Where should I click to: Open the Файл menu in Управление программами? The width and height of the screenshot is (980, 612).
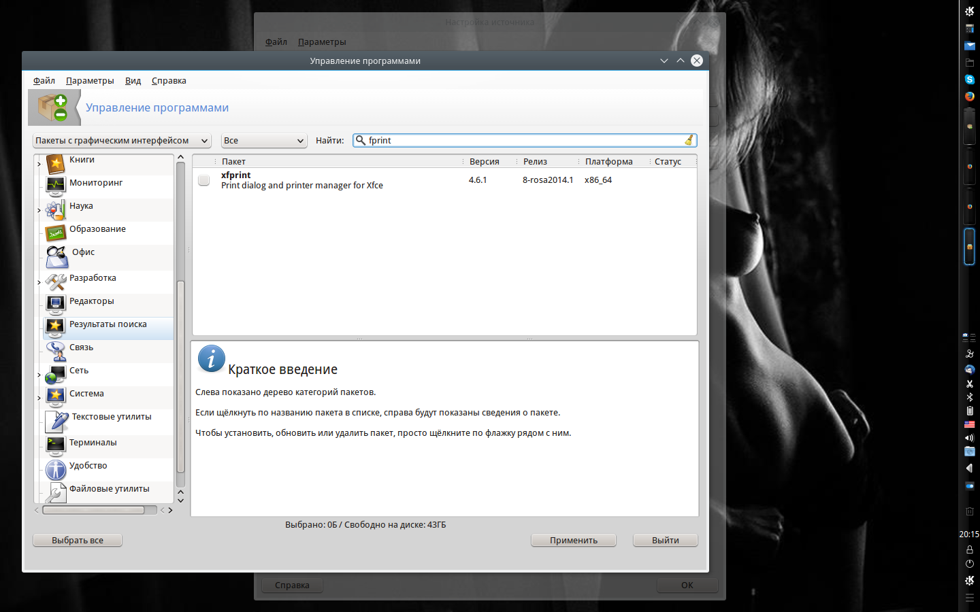pyautogui.click(x=44, y=81)
